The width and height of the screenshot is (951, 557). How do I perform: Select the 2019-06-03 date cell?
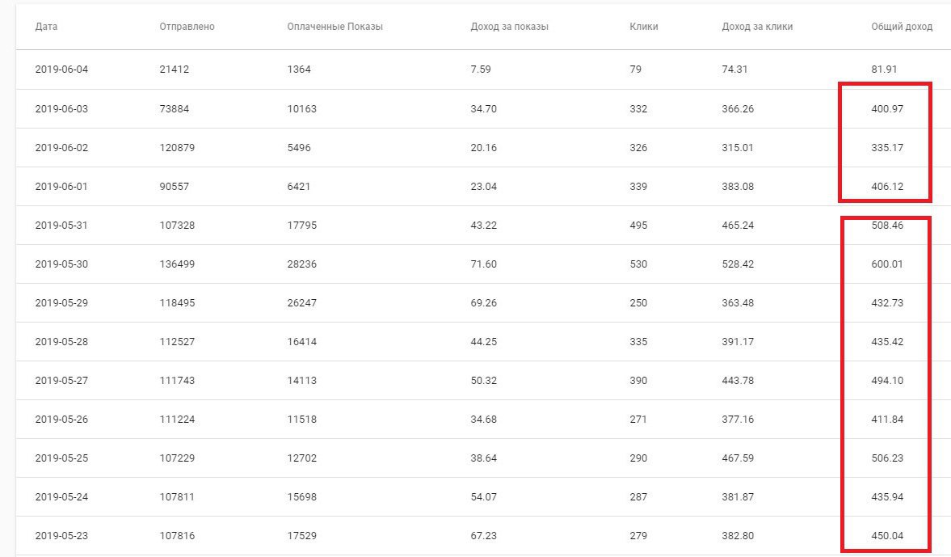(61, 109)
